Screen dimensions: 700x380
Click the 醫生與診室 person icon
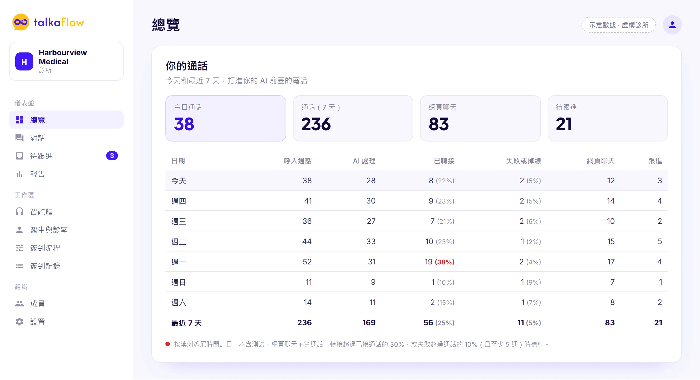pyautogui.click(x=19, y=230)
